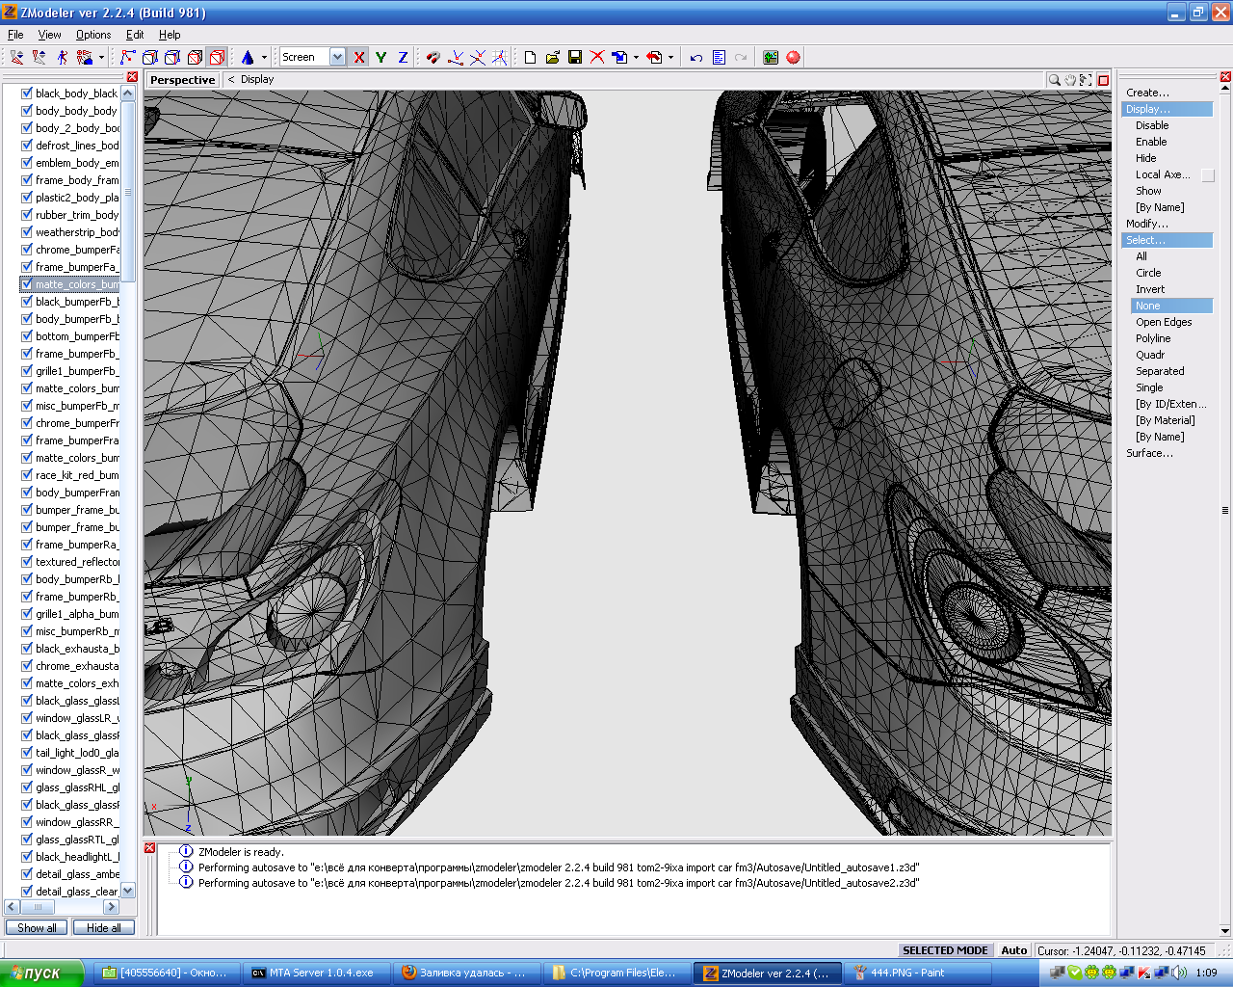Open the Screen axis dropdown
1233x987 pixels.
coord(337,58)
